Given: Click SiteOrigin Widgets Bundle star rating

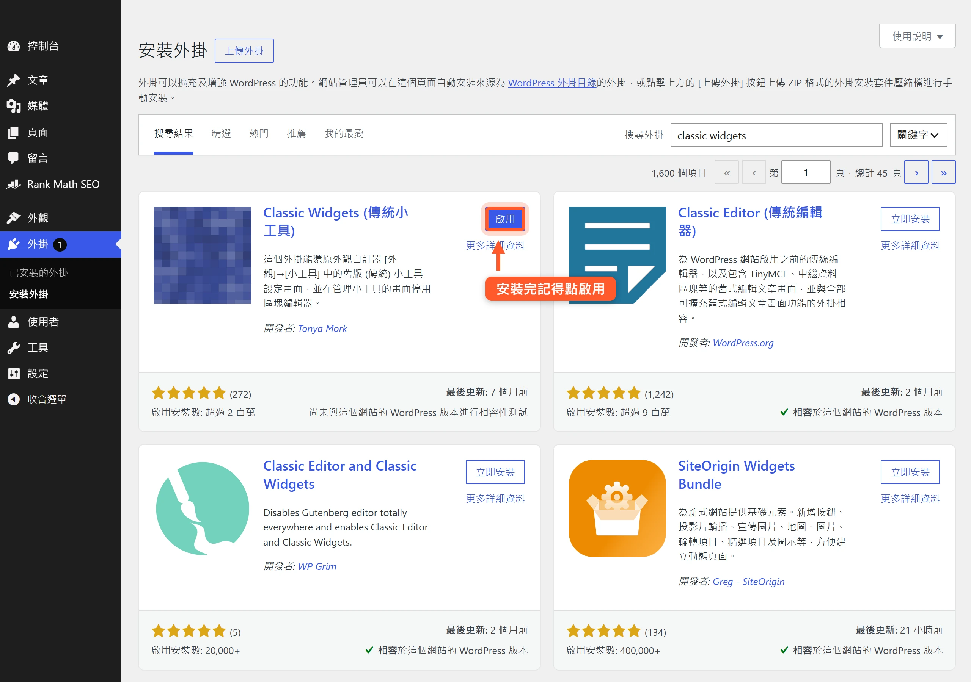Looking at the screenshot, I should point(603,631).
